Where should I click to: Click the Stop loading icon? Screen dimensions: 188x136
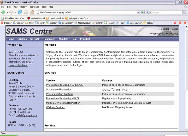(x=26, y=12)
